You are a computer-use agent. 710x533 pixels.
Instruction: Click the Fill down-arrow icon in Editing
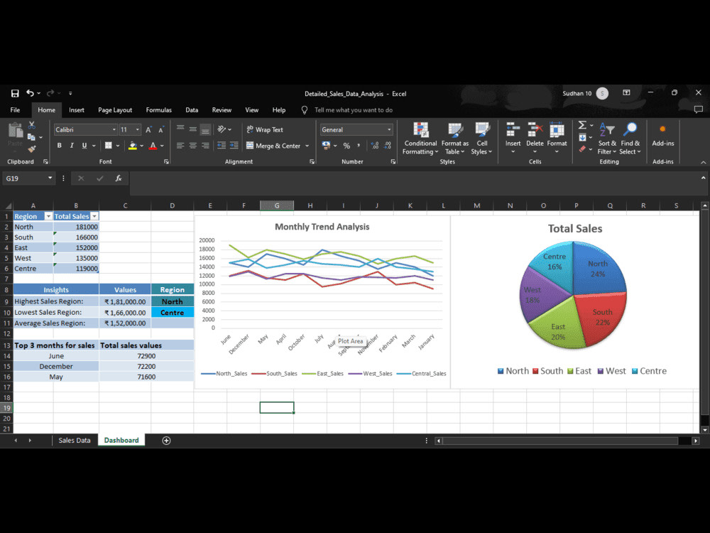[x=583, y=137]
